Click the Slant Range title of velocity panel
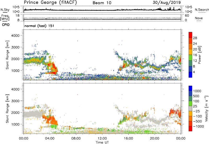The height and width of the screenshot is (144, 209). (7, 108)
